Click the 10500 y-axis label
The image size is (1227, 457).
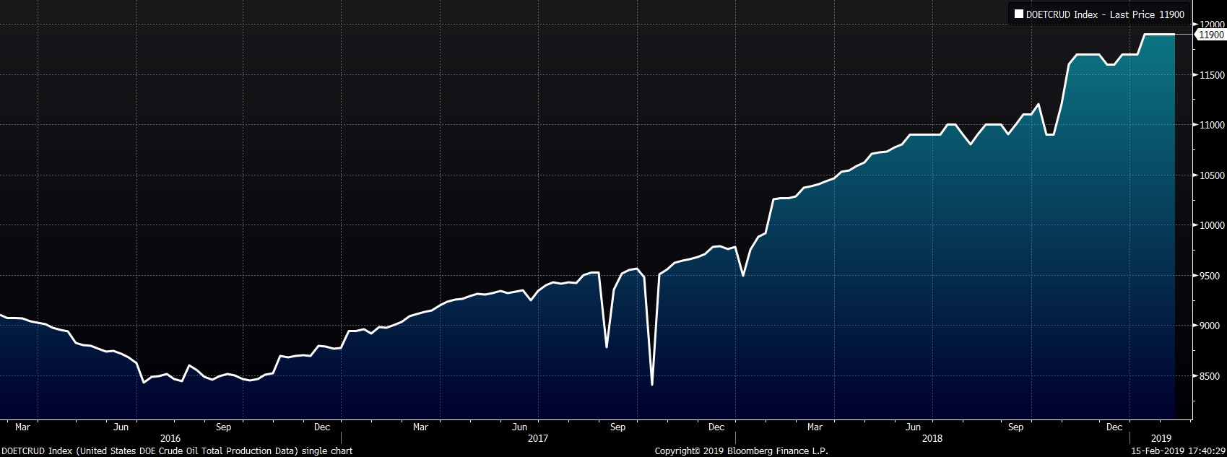pos(1212,175)
